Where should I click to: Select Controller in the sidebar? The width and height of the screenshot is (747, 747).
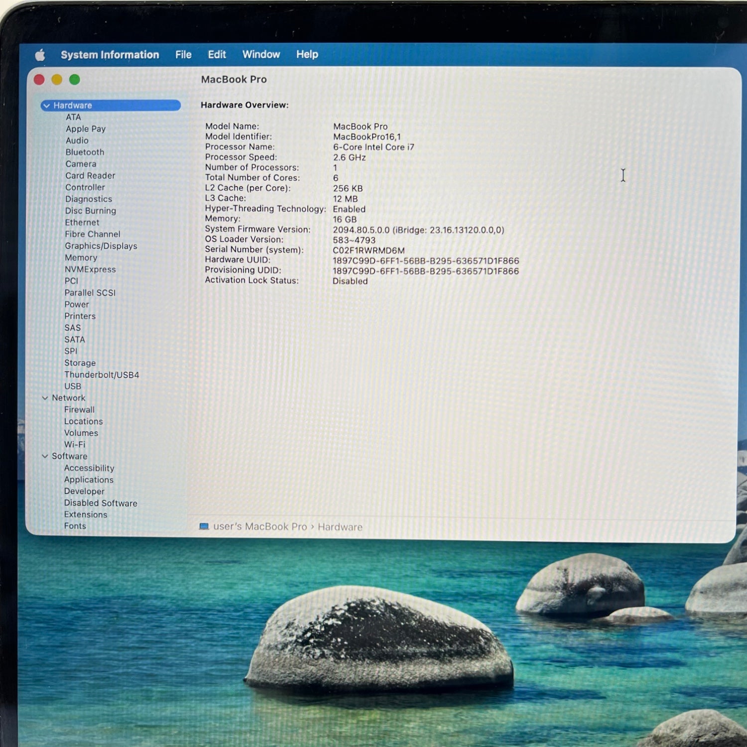(85, 187)
